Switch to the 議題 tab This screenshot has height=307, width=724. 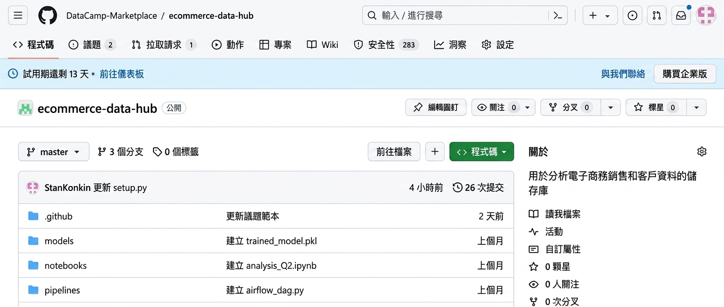tap(92, 45)
